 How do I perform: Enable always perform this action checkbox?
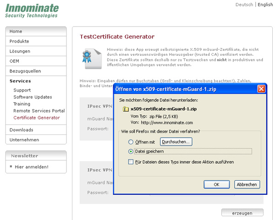click(x=132, y=162)
